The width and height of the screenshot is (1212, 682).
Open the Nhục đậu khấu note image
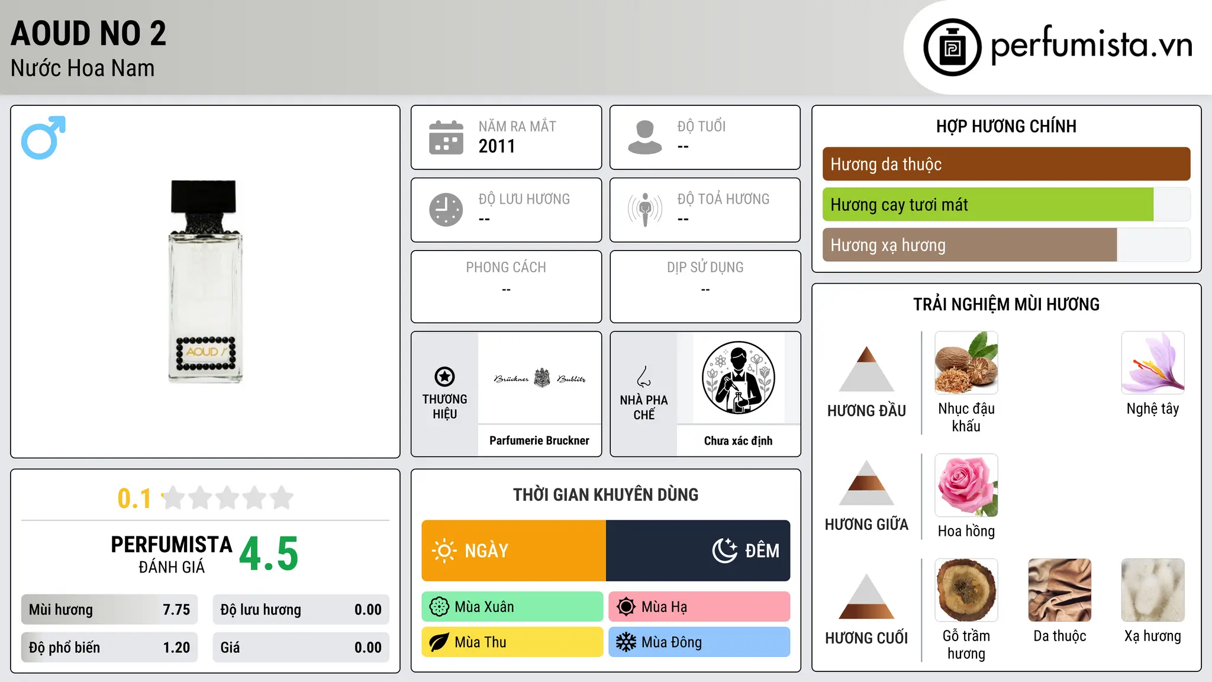pyautogui.click(x=966, y=363)
